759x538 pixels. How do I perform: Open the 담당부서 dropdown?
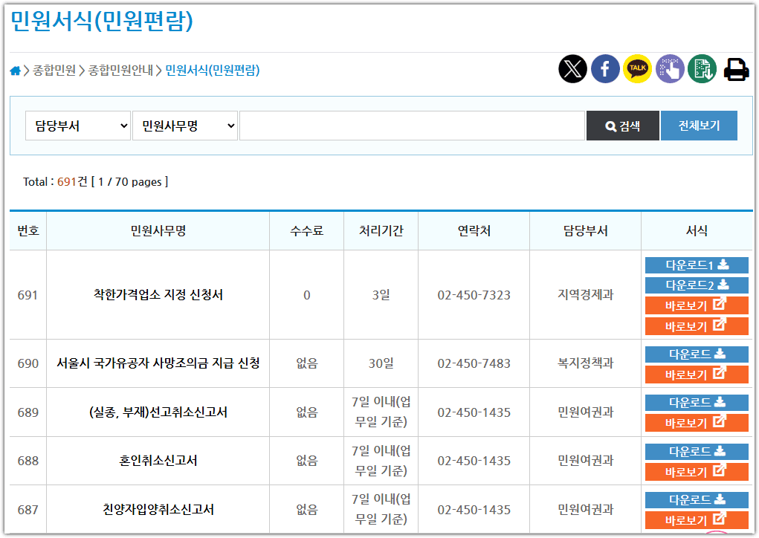77,125
